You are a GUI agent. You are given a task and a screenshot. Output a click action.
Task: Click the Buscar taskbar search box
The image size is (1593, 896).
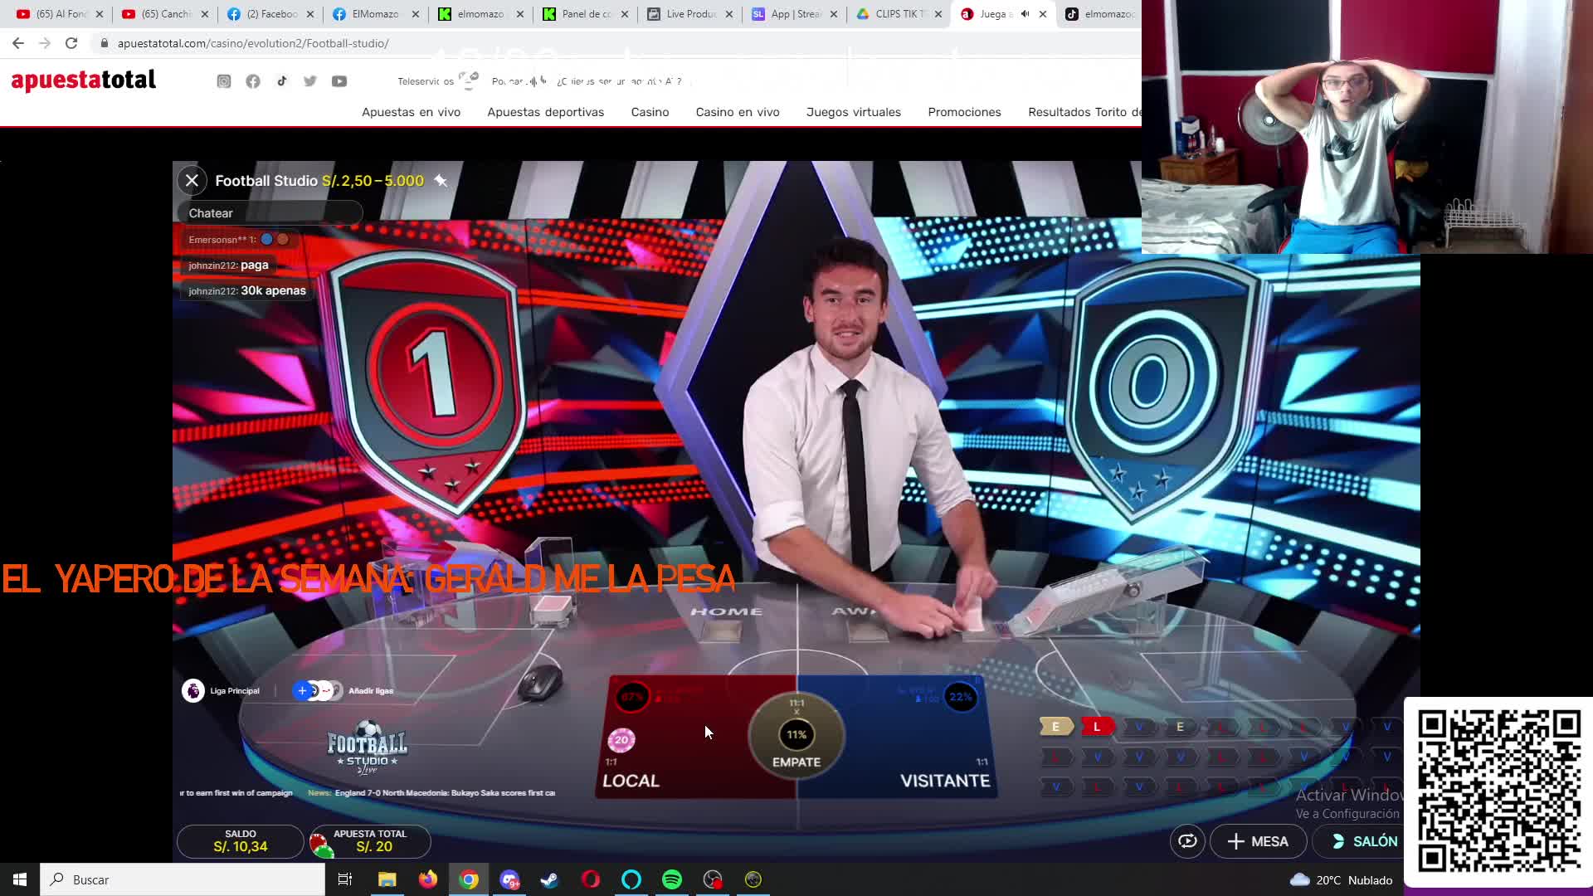click(x=183, y=879)
